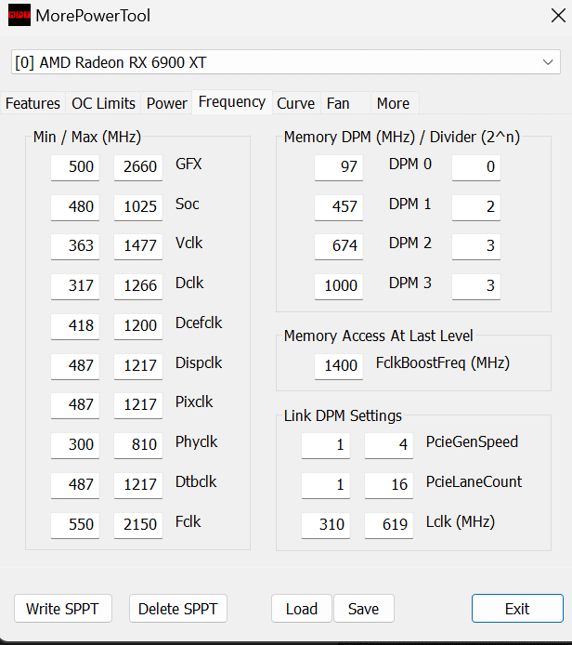The width and height of the screenshot is (572, 645).
Task: Open the GPU selection dropdown arrow
Action: click(x=547, y=62)
